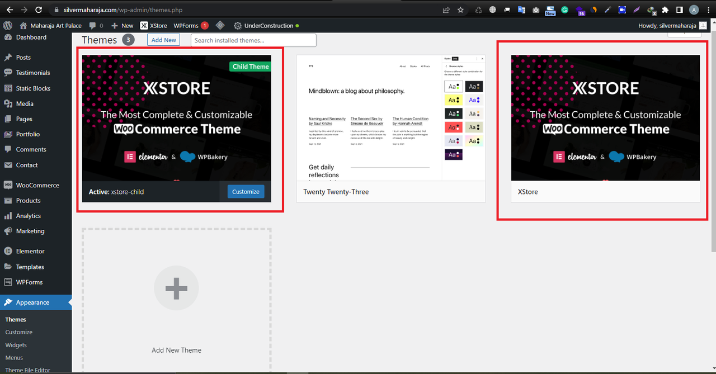Viewport: 716px width, 374px height.
Task: Bookmark this page with the star icon
Action: tap(460, 10)
